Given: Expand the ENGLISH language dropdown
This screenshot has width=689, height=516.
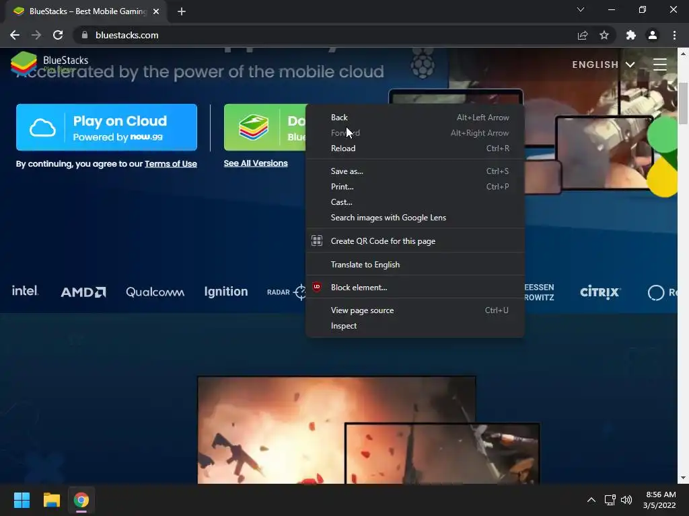Looking at the screenshot, I should (604, 64).
